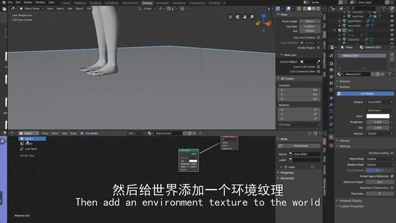Adjust the Roughness value slider

[x=378, y=122]
